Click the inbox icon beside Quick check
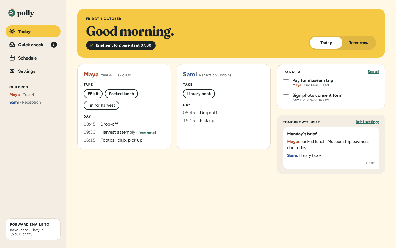Viewport: 396px width, 248px height. coord(12,45)
